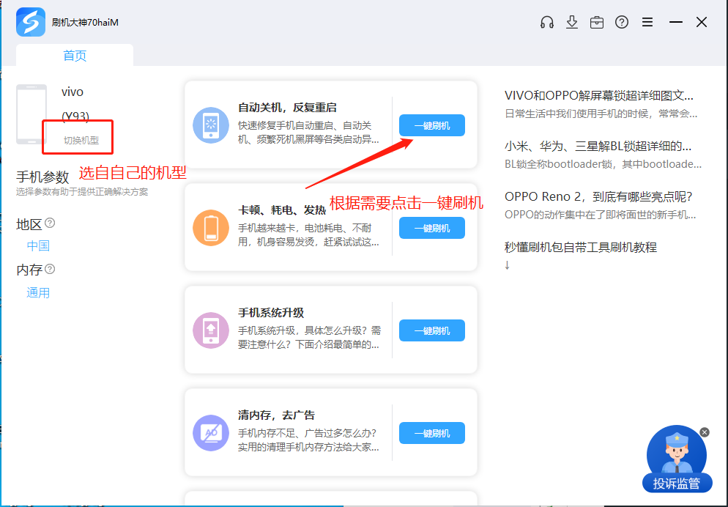Click the headset customer service icon
The width and height of the screenshot is (728, 507).
tap(547, 22)
